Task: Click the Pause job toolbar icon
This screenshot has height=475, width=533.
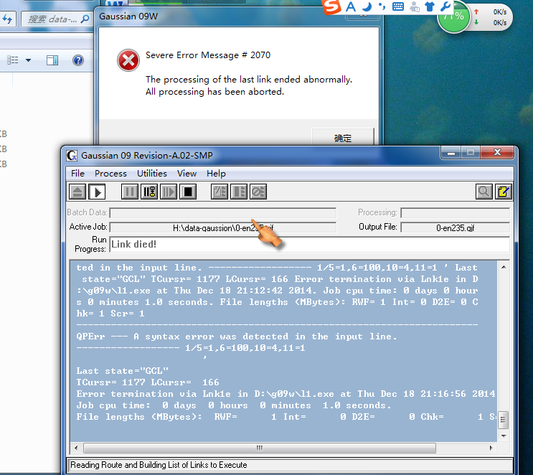Action: click(130, 192)
